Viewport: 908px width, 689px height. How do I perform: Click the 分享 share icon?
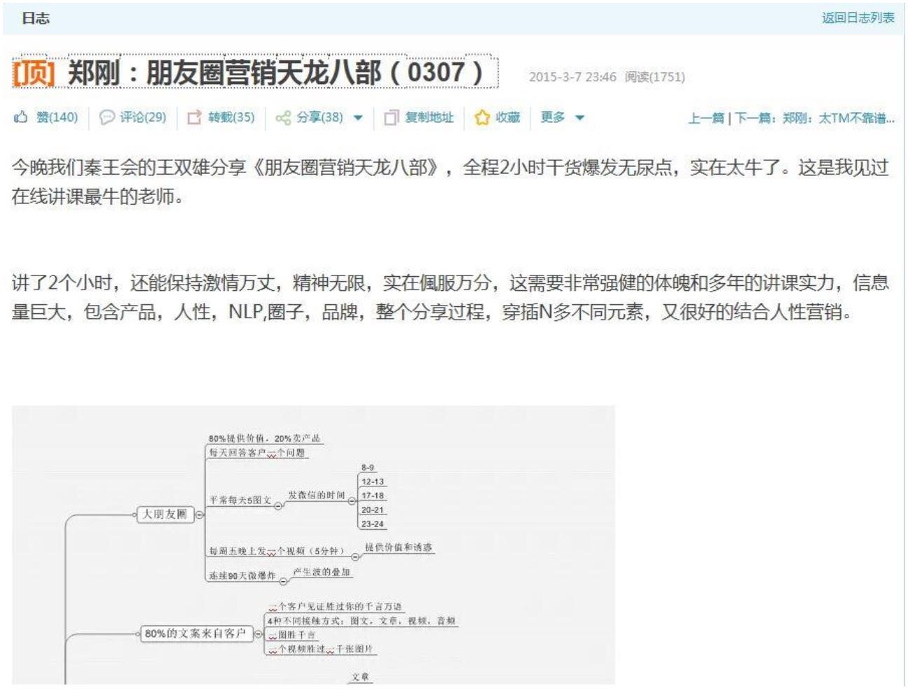(x=283, y=118)
